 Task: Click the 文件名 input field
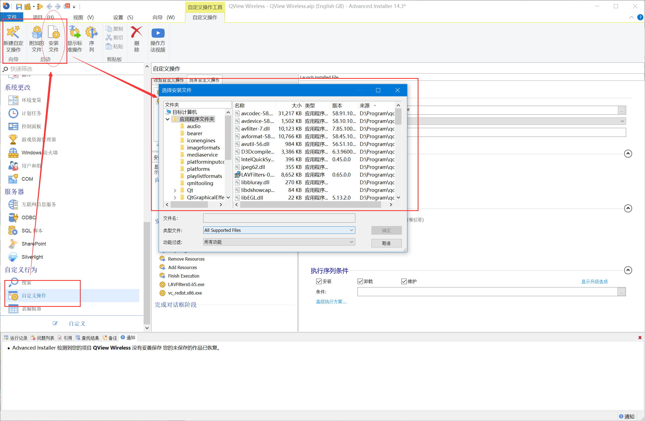pos(279,218)
